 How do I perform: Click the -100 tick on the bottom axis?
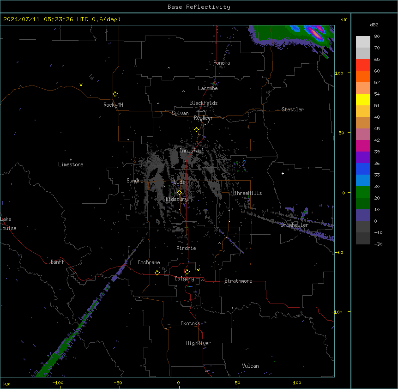(58, 383)
